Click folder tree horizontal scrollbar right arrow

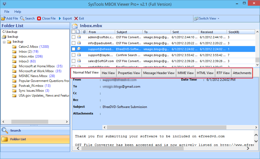(67, 122)
